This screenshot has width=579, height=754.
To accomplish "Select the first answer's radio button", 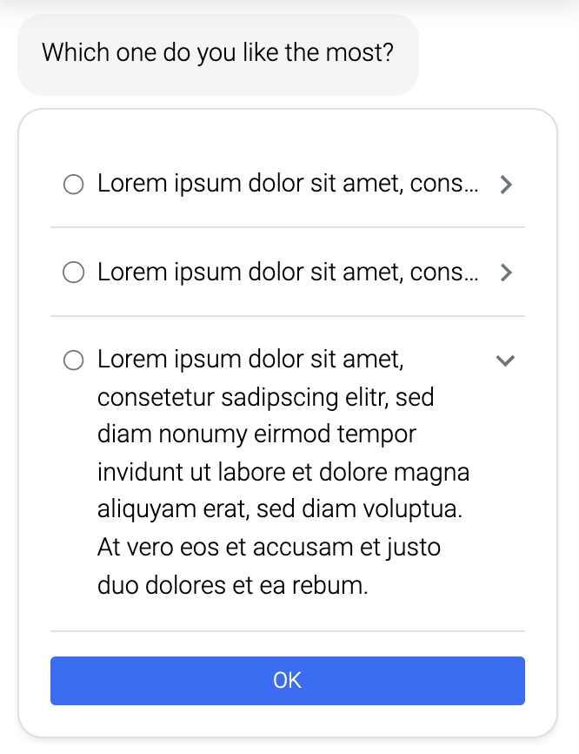I will (74, 185).
